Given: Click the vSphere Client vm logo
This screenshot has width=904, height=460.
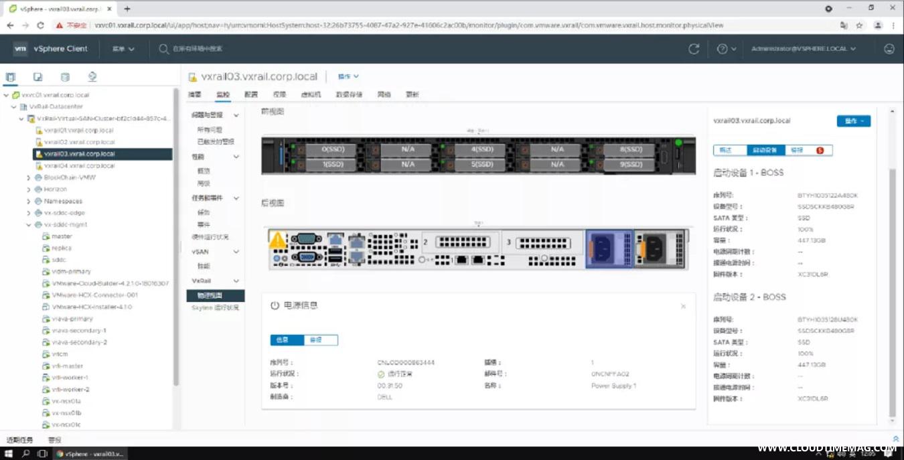Looking at the screenshot, I should coord(21,49).
